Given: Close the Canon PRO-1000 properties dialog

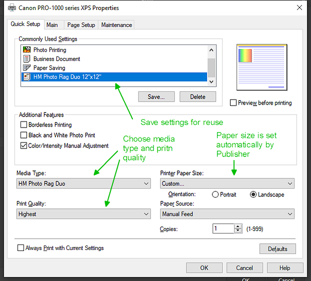Looking at the screenshot, I should tap(299, 7).
